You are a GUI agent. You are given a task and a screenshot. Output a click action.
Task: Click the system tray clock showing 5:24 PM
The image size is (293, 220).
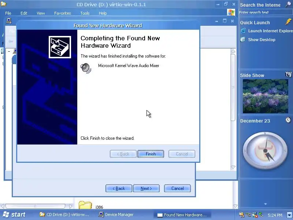pos(275,215)
